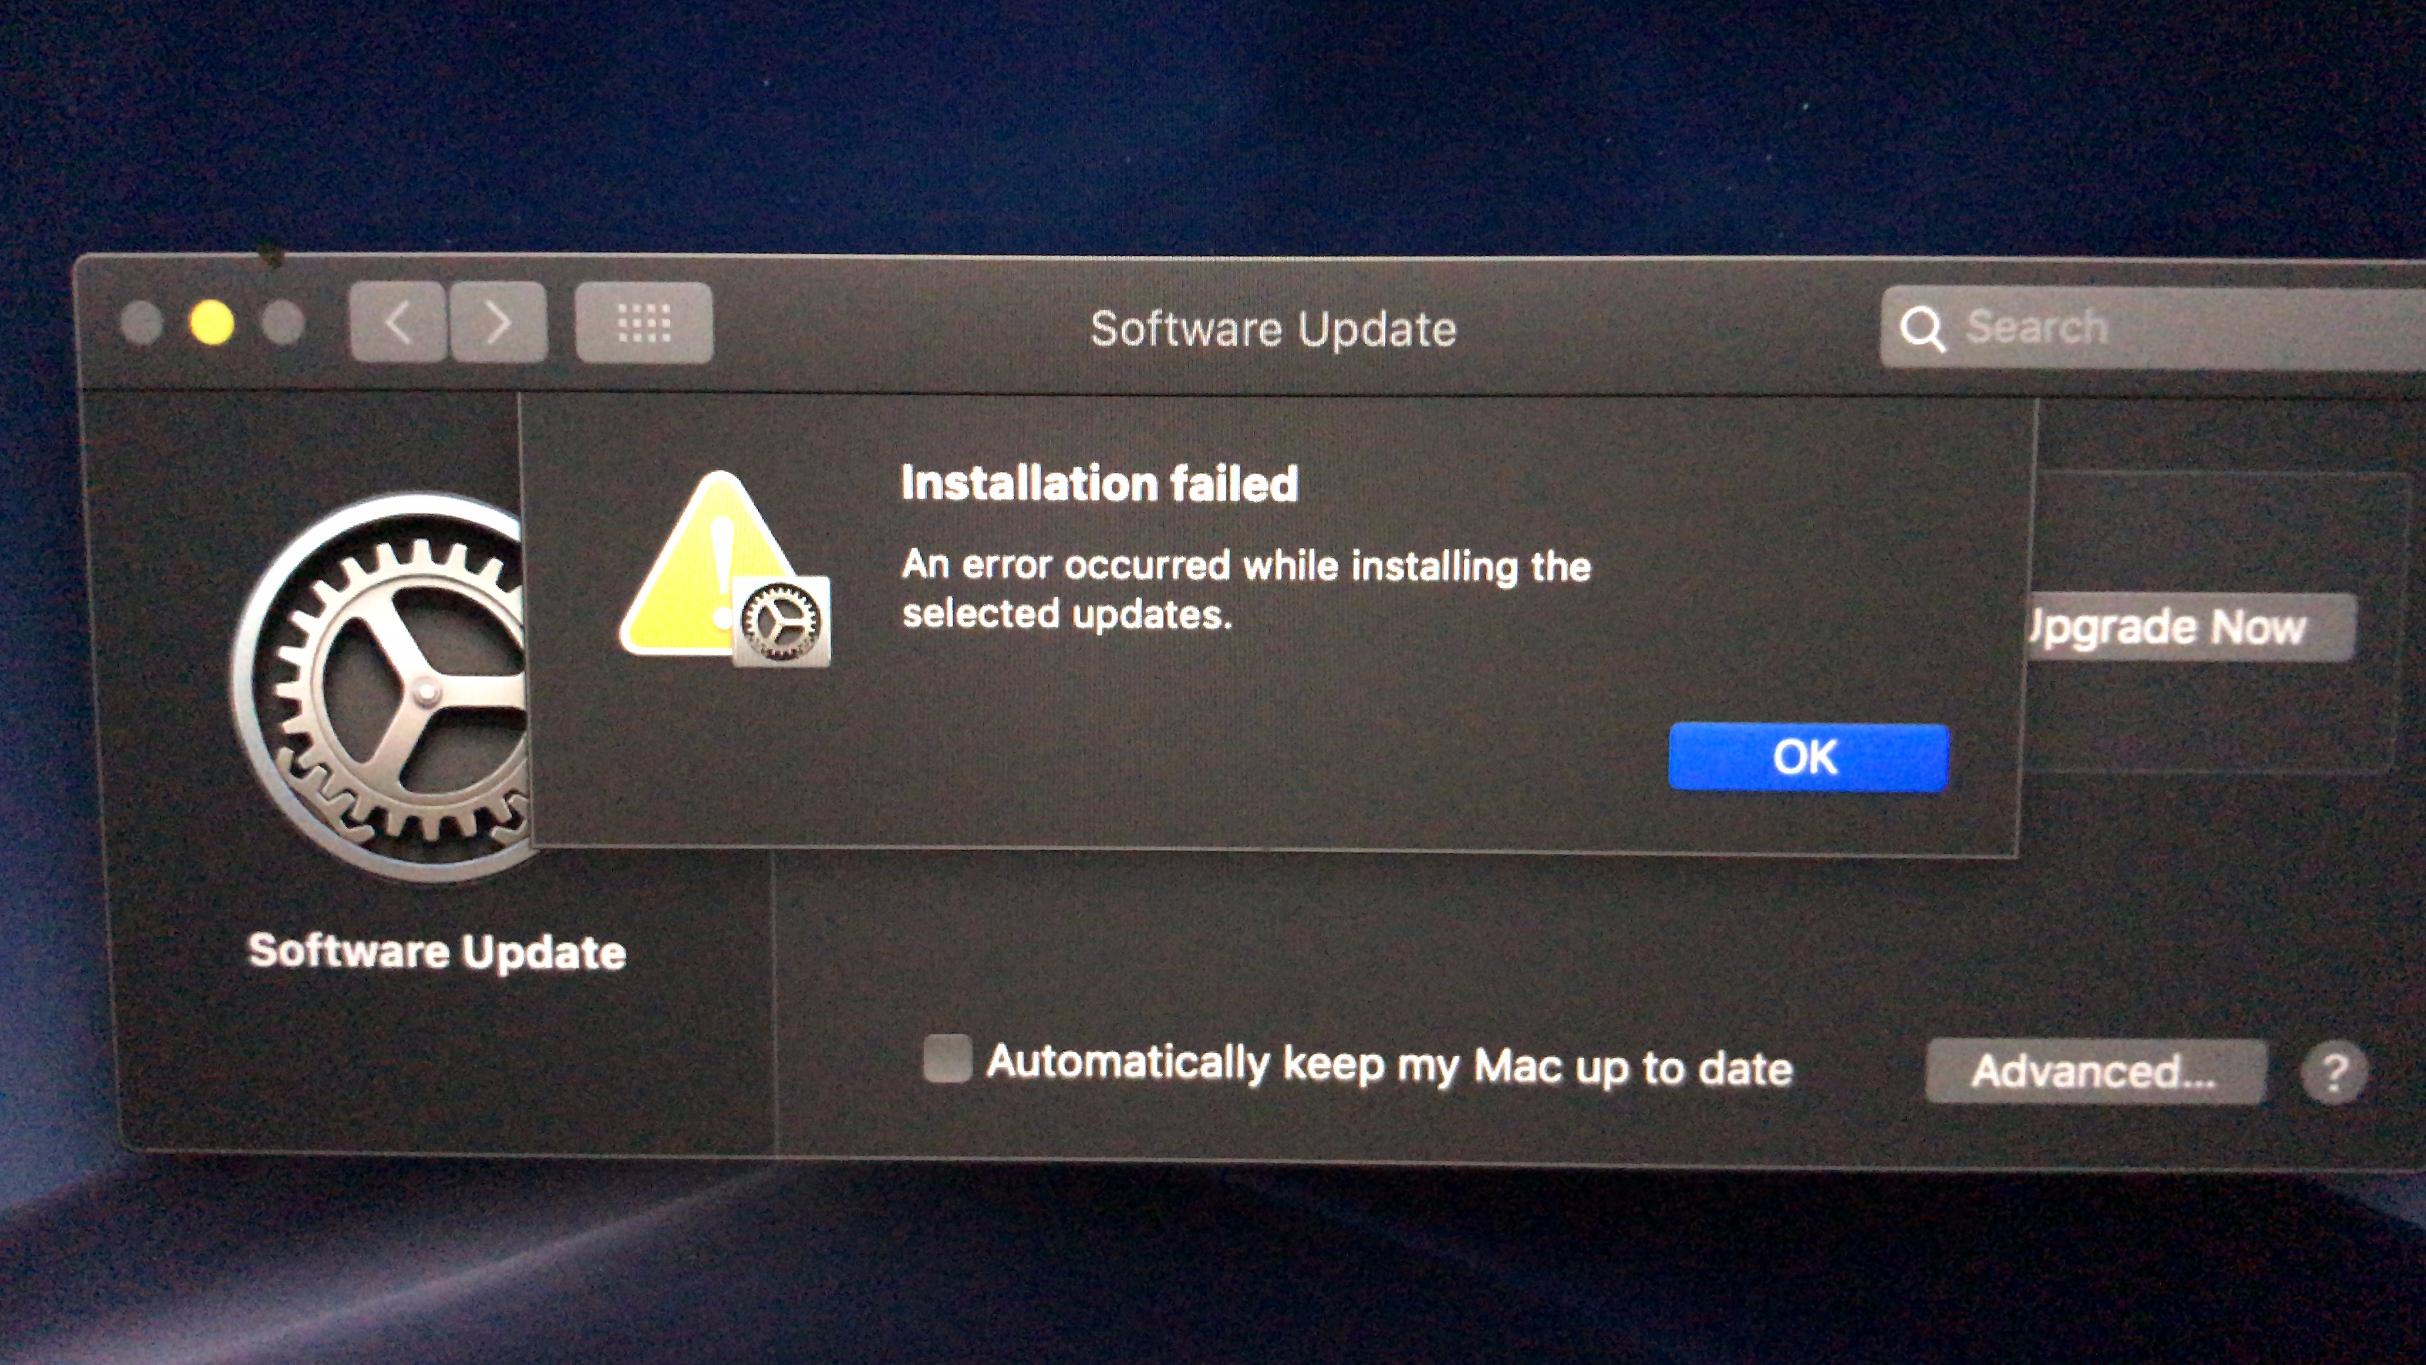2426x1365 pixels.
Task: Click the grey zoom window button
Action: 282,323
